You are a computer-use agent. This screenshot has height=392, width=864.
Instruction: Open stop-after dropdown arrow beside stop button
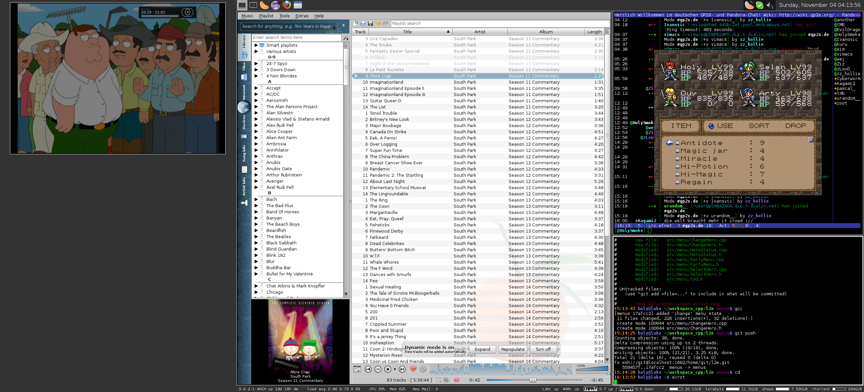point(395,369)
